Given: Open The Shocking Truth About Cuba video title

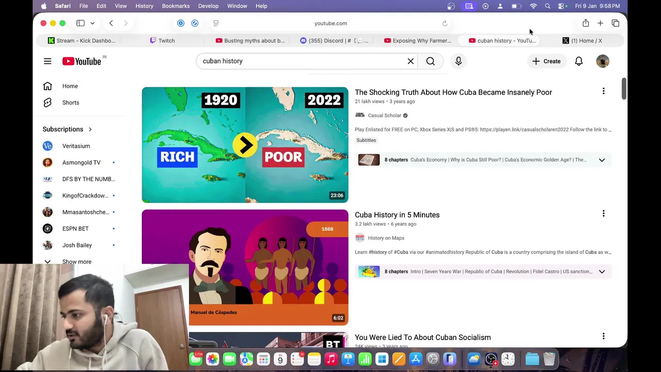Looking at the screenshot, I should (453, 92).
